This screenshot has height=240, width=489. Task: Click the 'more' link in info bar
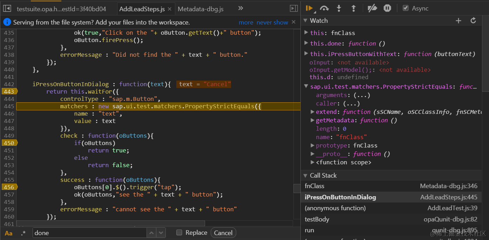coord(246,22)
